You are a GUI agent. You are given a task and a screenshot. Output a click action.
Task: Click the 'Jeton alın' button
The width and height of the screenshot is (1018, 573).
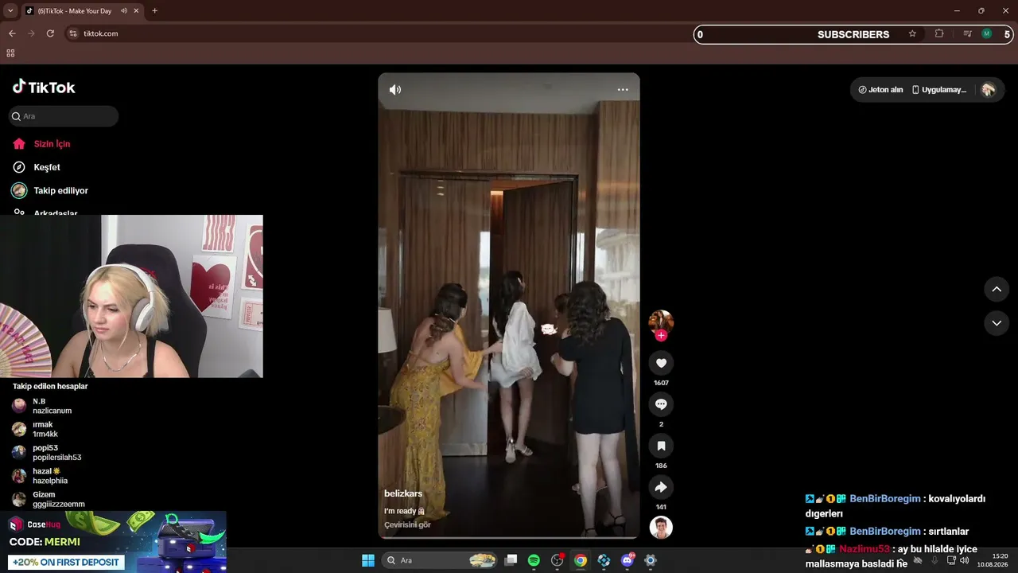[880, 90]
